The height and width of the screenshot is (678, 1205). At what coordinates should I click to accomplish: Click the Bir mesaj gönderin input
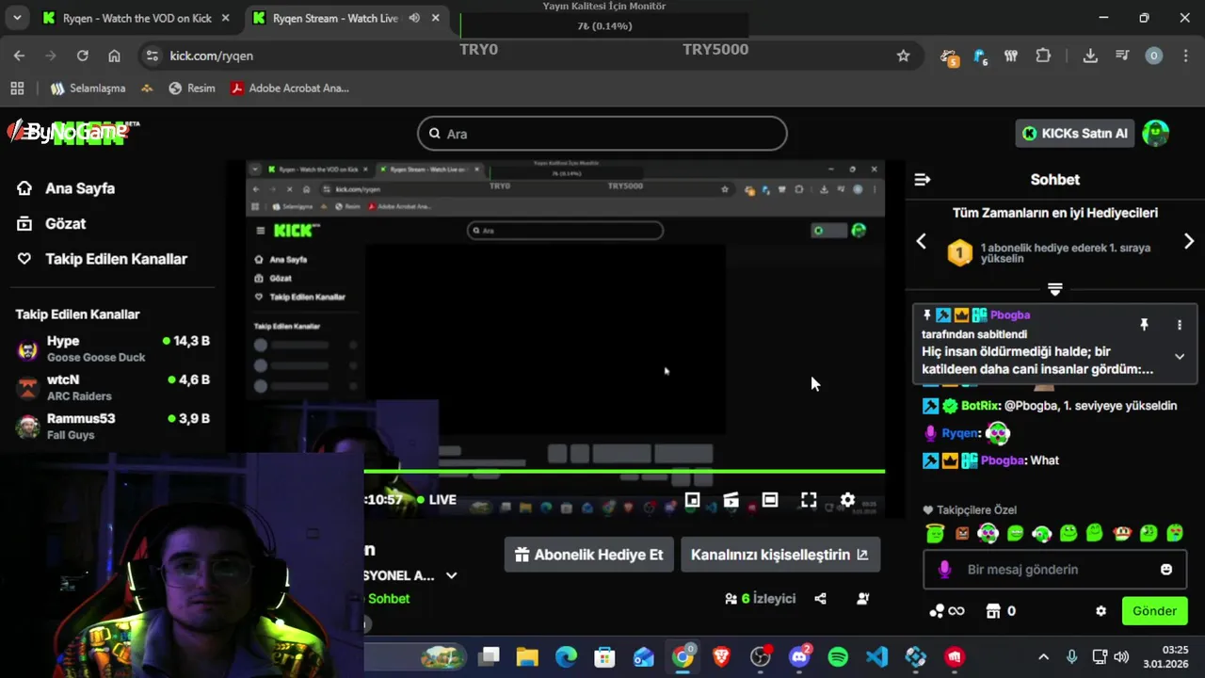(x=1054, y=570)
